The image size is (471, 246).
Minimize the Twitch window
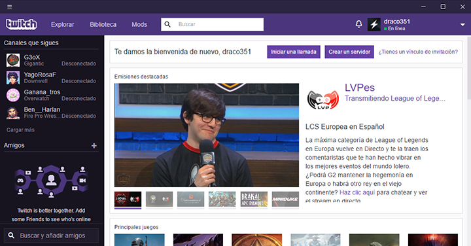[423, 7]
